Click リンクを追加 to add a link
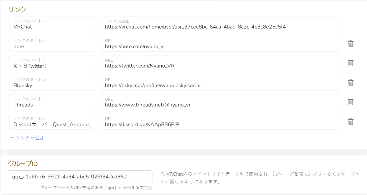367x195 pixels. pyautogui.click(x=27, y=137)
